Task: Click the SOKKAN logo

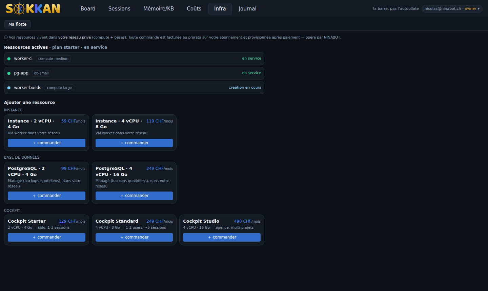Action: tap(33, 9)
